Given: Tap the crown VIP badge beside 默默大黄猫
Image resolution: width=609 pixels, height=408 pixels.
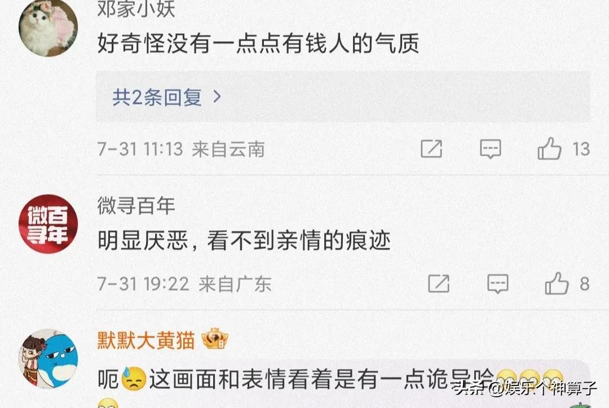Looking at the screenshot, I should tap(214, 339).
